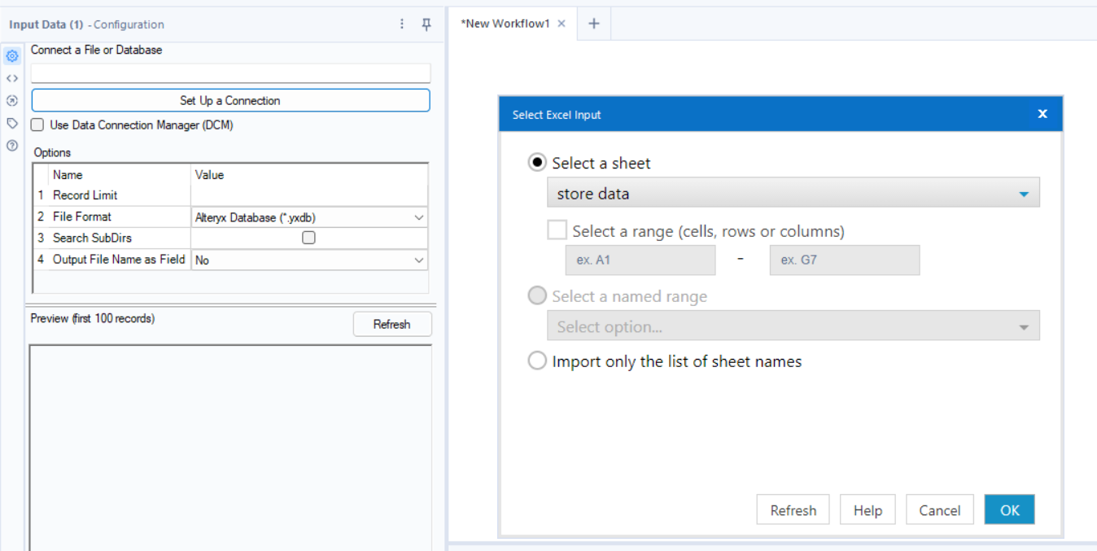Click the Help question mark icon
Screen dimensions: 1097x551
pos(12,146)
